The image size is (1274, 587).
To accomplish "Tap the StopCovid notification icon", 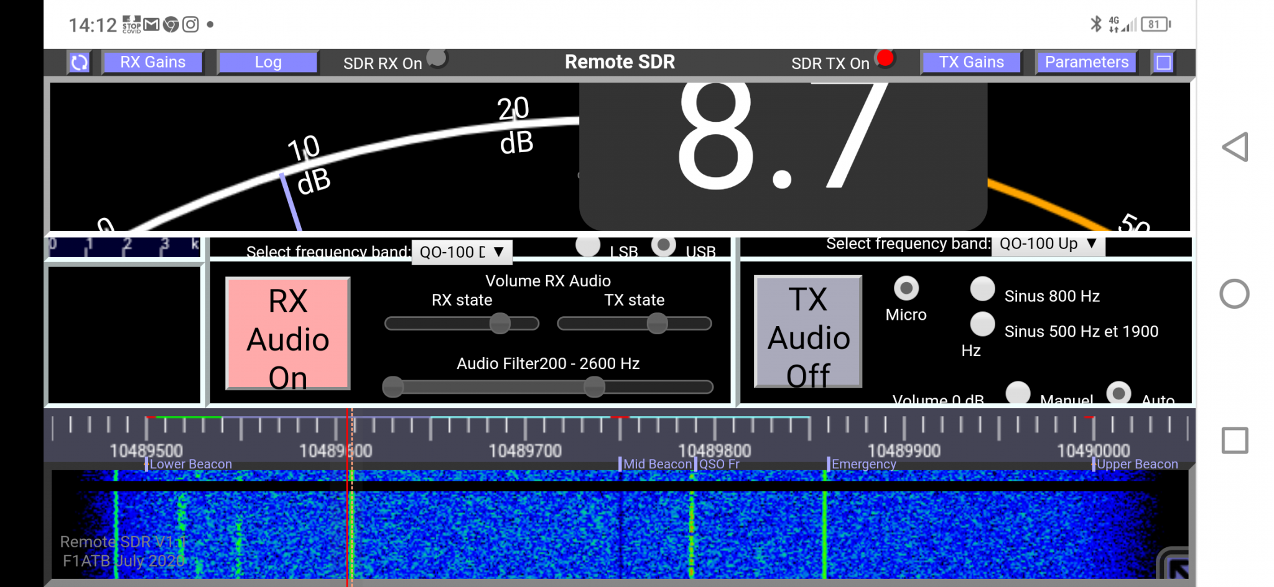I will pos(131,25).
